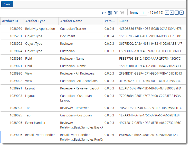Click Guid 3657E9D2-2A2A-46E1-9432-41DD08ABB4A7
This screenshot has height=147, width=190.
tap(151, 43)
